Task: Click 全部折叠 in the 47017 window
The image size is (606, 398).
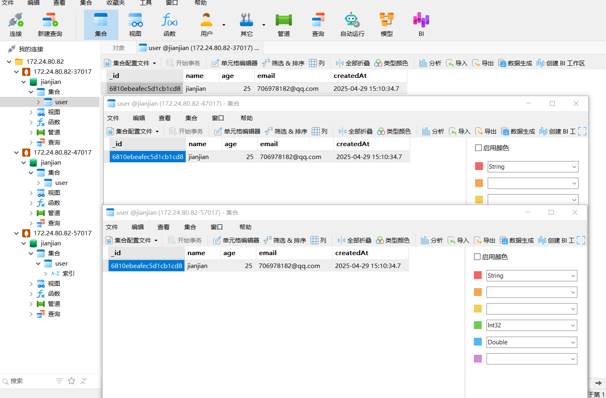Action: click(x=356, y=131)
